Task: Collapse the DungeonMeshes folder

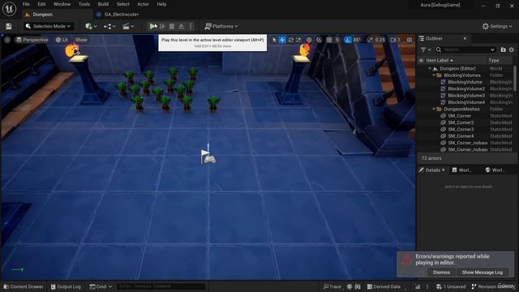Action: pos(434,109)
